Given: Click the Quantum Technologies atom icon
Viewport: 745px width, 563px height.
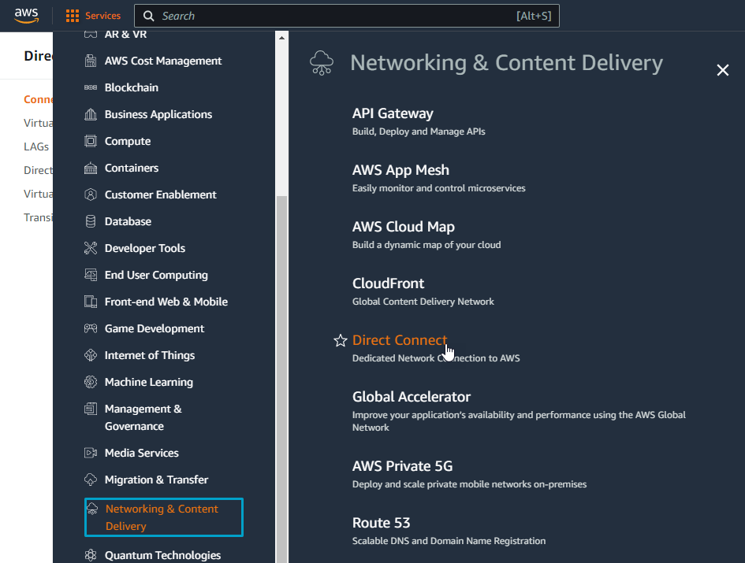Looking at the screenshot, I should point(91,555).
